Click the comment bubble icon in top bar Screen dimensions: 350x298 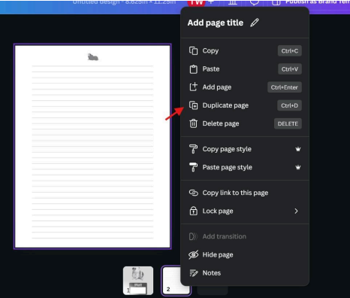255,2
